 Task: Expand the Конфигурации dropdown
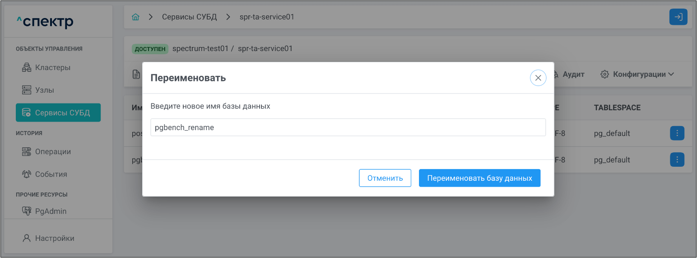coord(637,74)
